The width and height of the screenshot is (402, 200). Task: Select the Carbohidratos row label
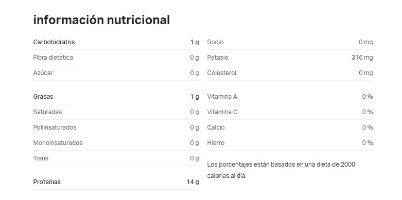[54, 42]
